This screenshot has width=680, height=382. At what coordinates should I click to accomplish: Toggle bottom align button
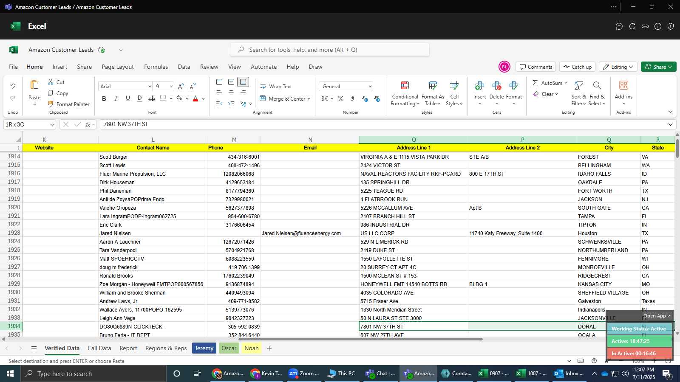[243, 82]
